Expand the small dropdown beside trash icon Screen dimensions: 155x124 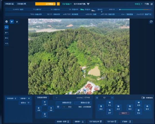[67, 107]
